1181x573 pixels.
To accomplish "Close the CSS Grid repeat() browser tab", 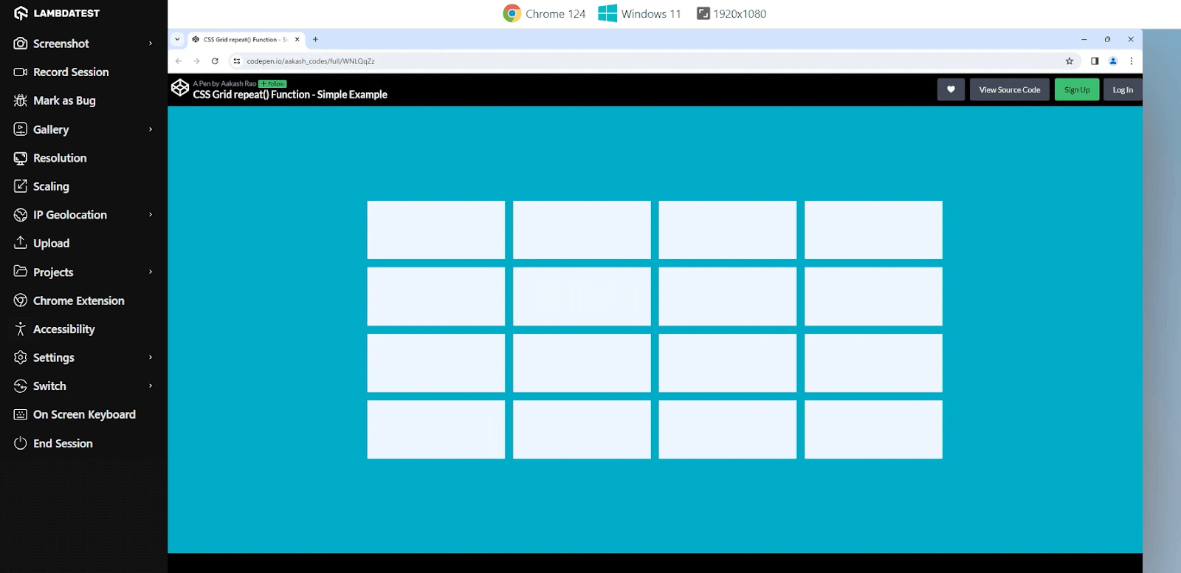I will (297, 39).
